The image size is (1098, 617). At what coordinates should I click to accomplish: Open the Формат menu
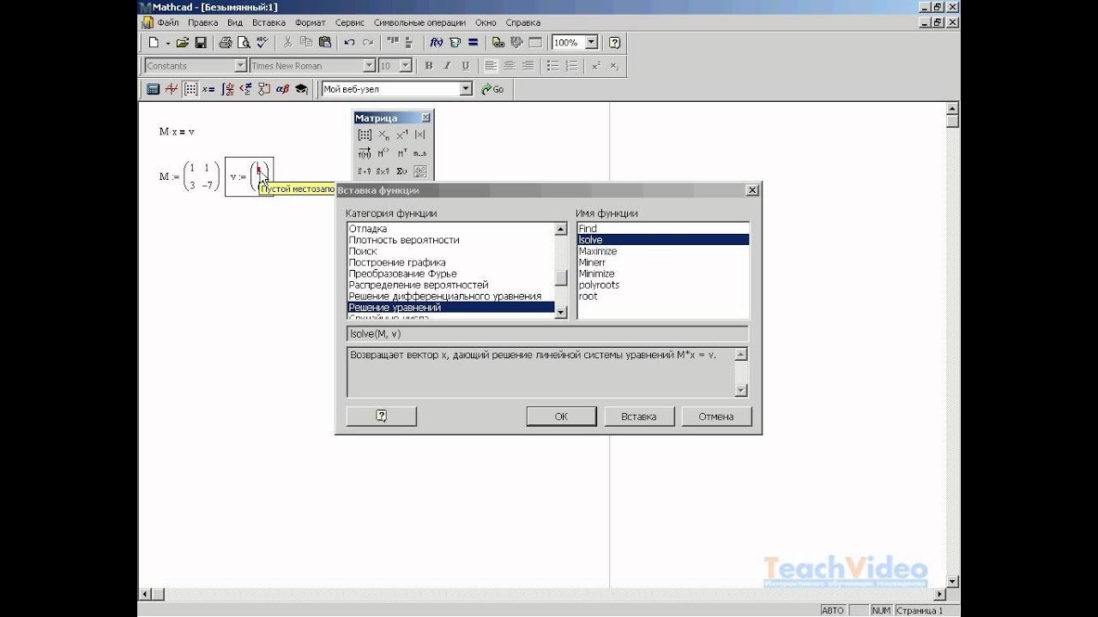[x=311, y=22]
